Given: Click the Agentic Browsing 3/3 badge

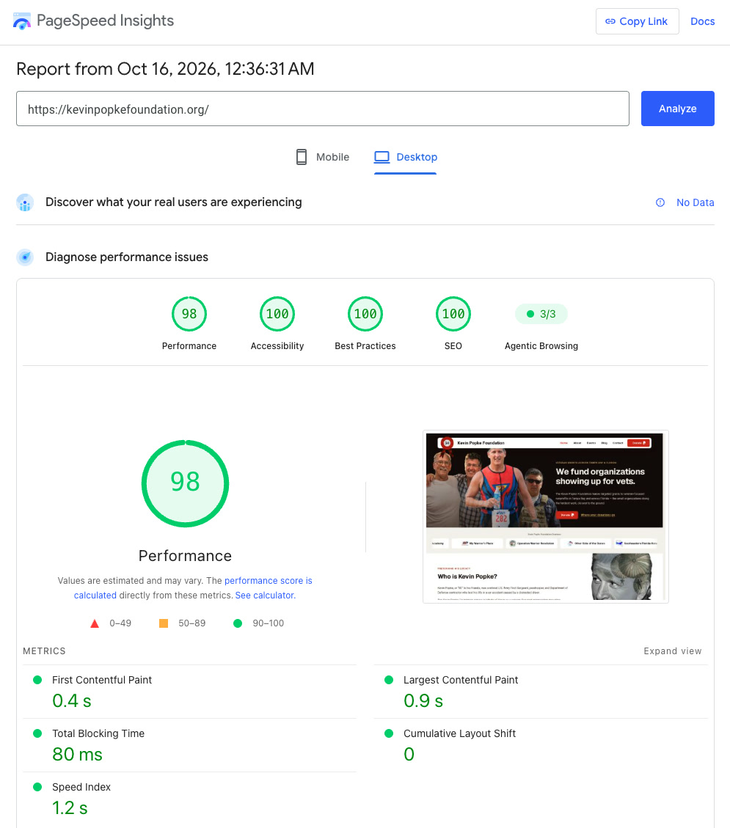Looking at the screenshot, I should pos(541,314).
